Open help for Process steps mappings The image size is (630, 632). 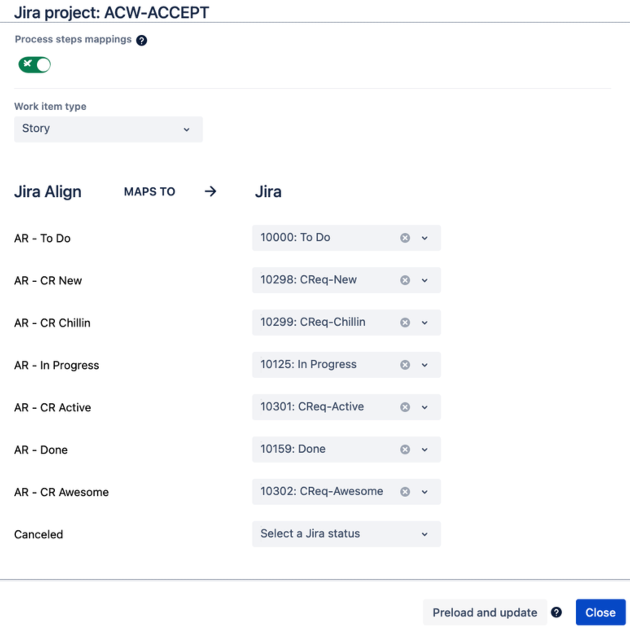coord(142,40)
